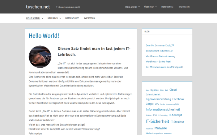
Task: Select the 'Metadaten' tag
Action: tap(168, 134)
